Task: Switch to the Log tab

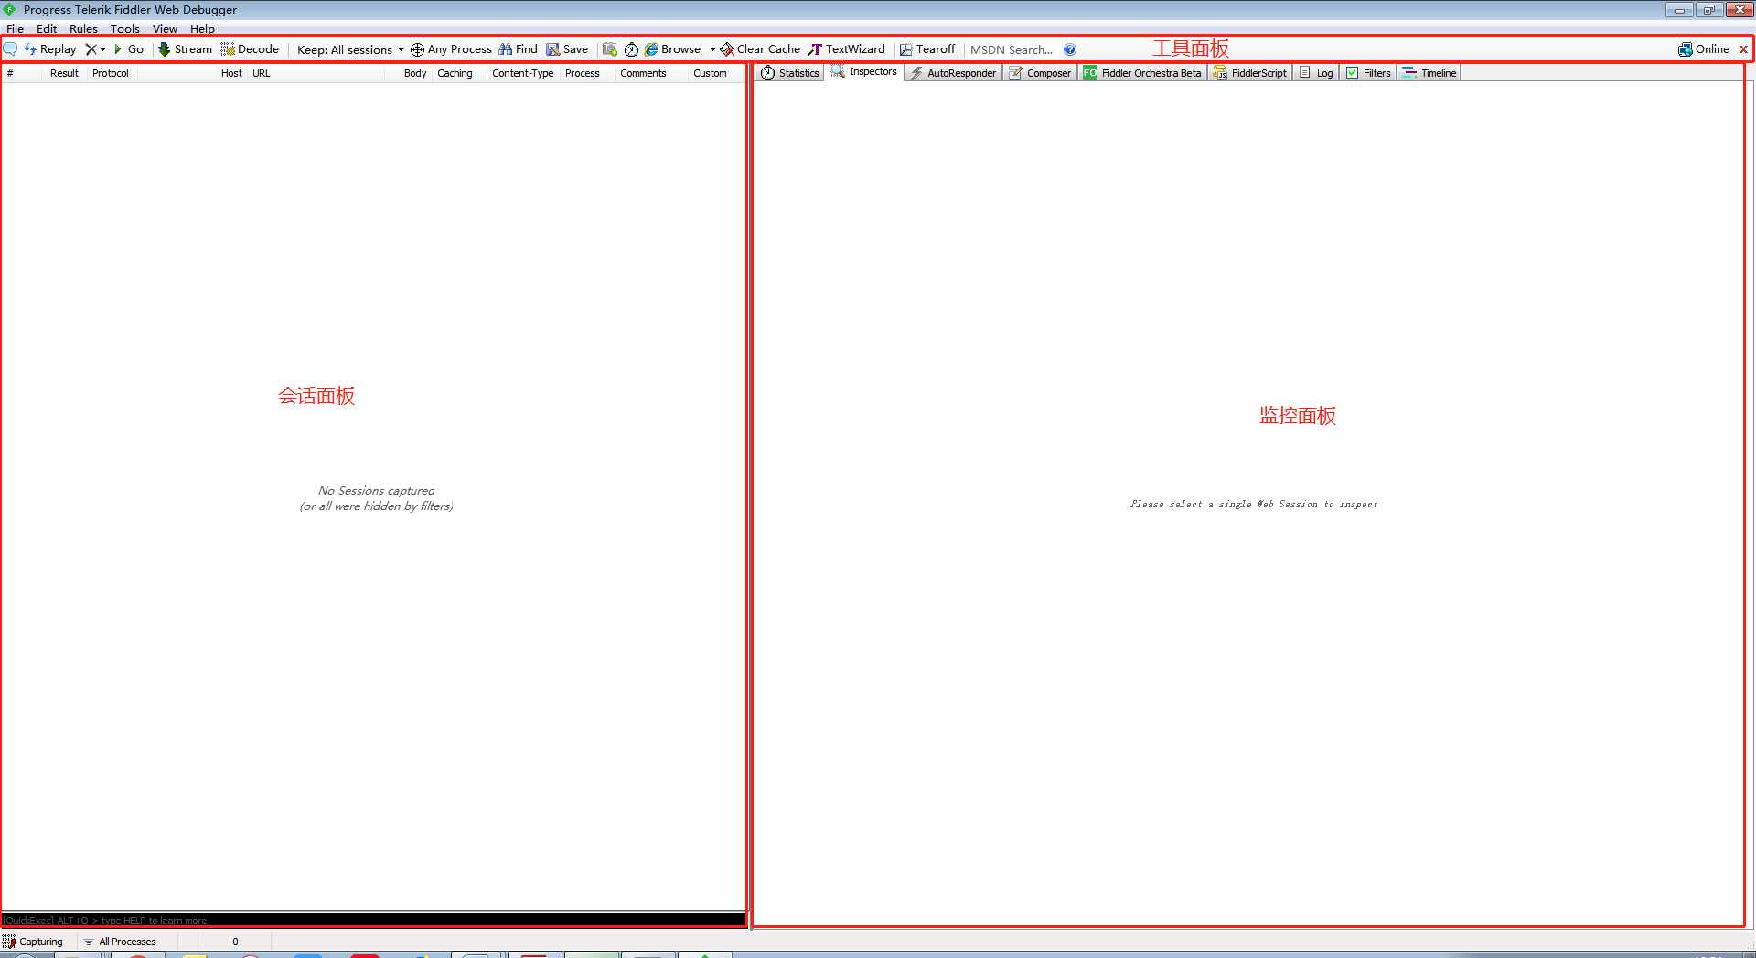Action: 1317,73
